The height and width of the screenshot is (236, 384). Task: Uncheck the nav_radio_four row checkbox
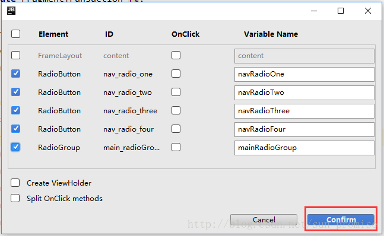coord(15,129)
